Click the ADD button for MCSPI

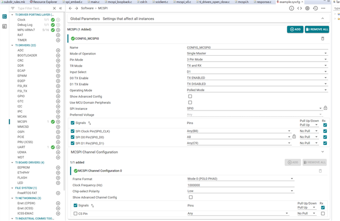click(295, 29)
